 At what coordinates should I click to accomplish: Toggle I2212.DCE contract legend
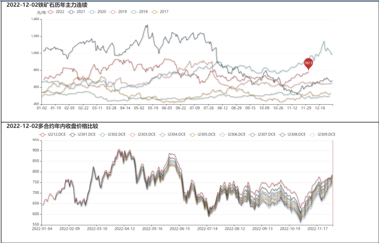pos(49,134)
